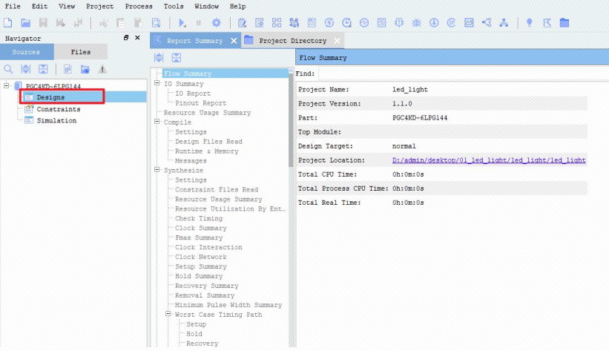Open the Clock Interaction entry
This screenshot has height=351, width=609.
[x=208, y=247]
